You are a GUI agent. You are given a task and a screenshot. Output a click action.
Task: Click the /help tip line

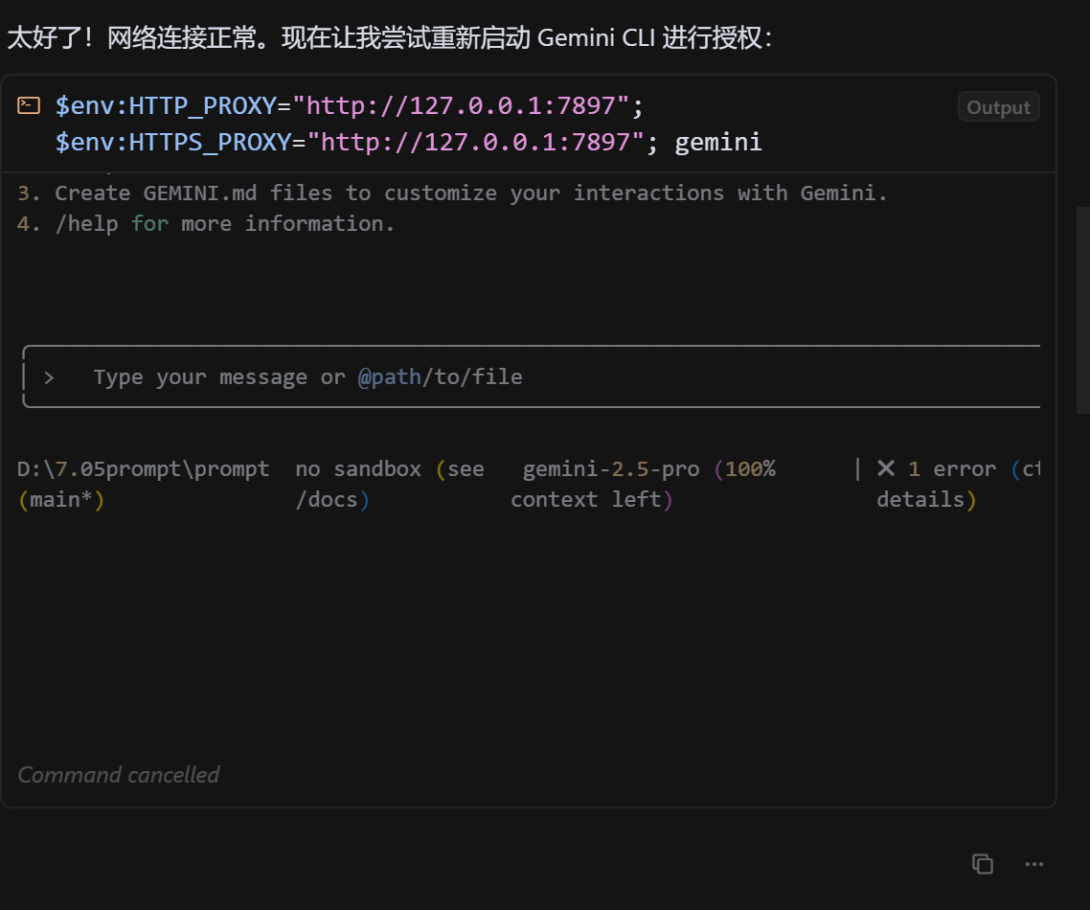pos(206,223)
